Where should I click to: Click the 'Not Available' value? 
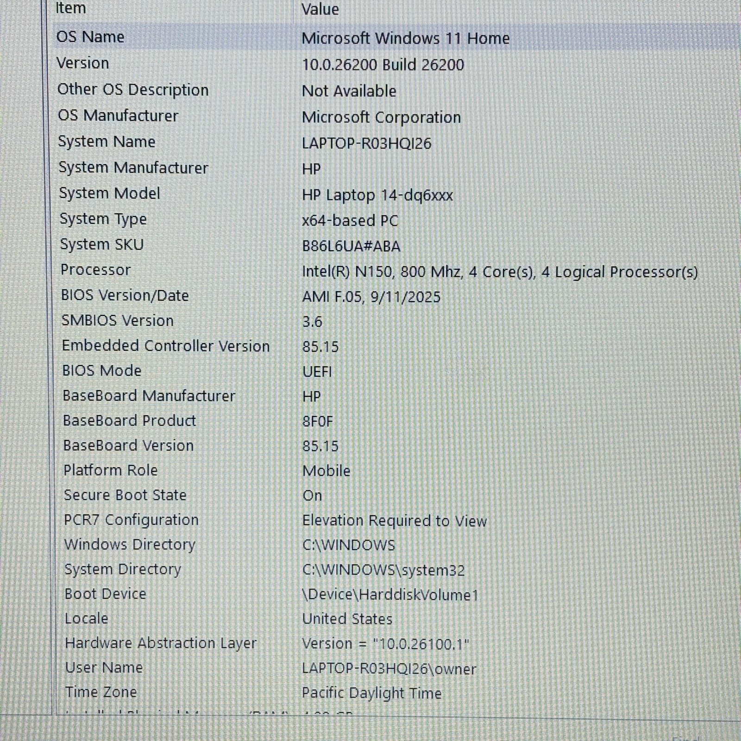pos(349,91)
